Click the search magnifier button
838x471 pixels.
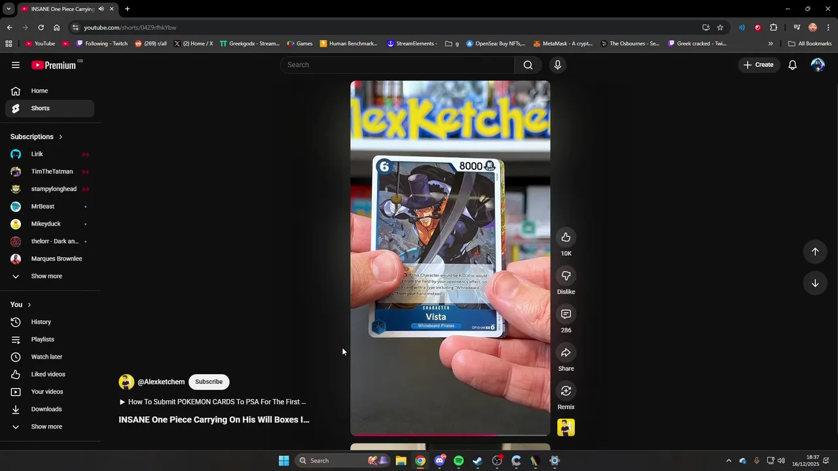pos(528,65)
